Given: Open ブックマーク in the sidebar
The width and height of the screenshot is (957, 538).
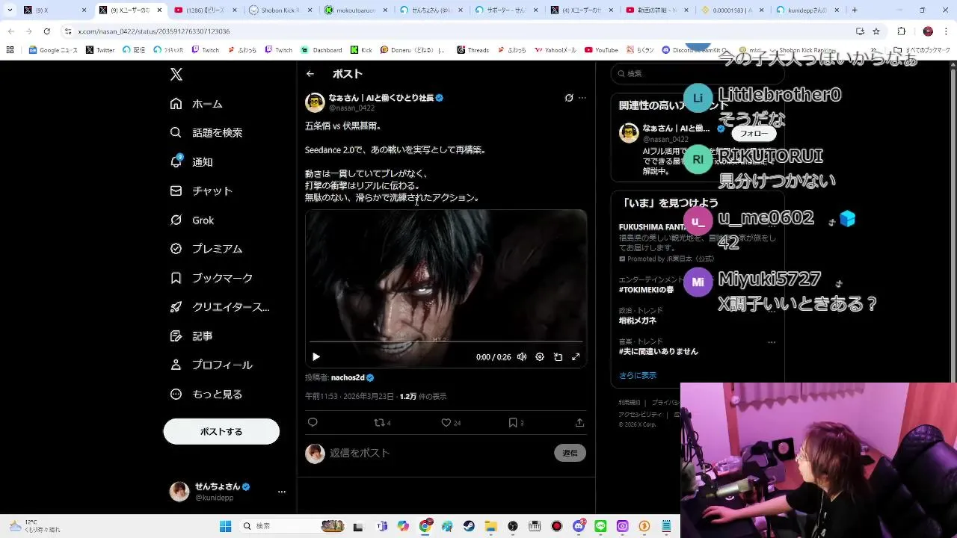Looking at the screenshot, I should point(212,278).
